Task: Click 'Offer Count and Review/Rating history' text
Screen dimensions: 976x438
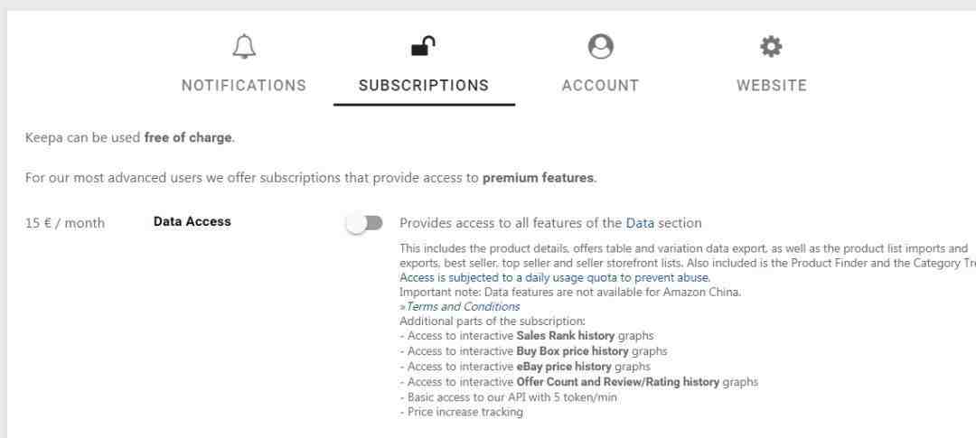Action: (618, 381)
